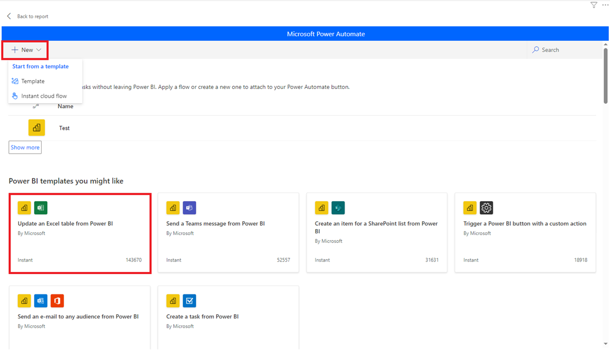
Task: Click the Back to report link
Action: coord(32,16)
